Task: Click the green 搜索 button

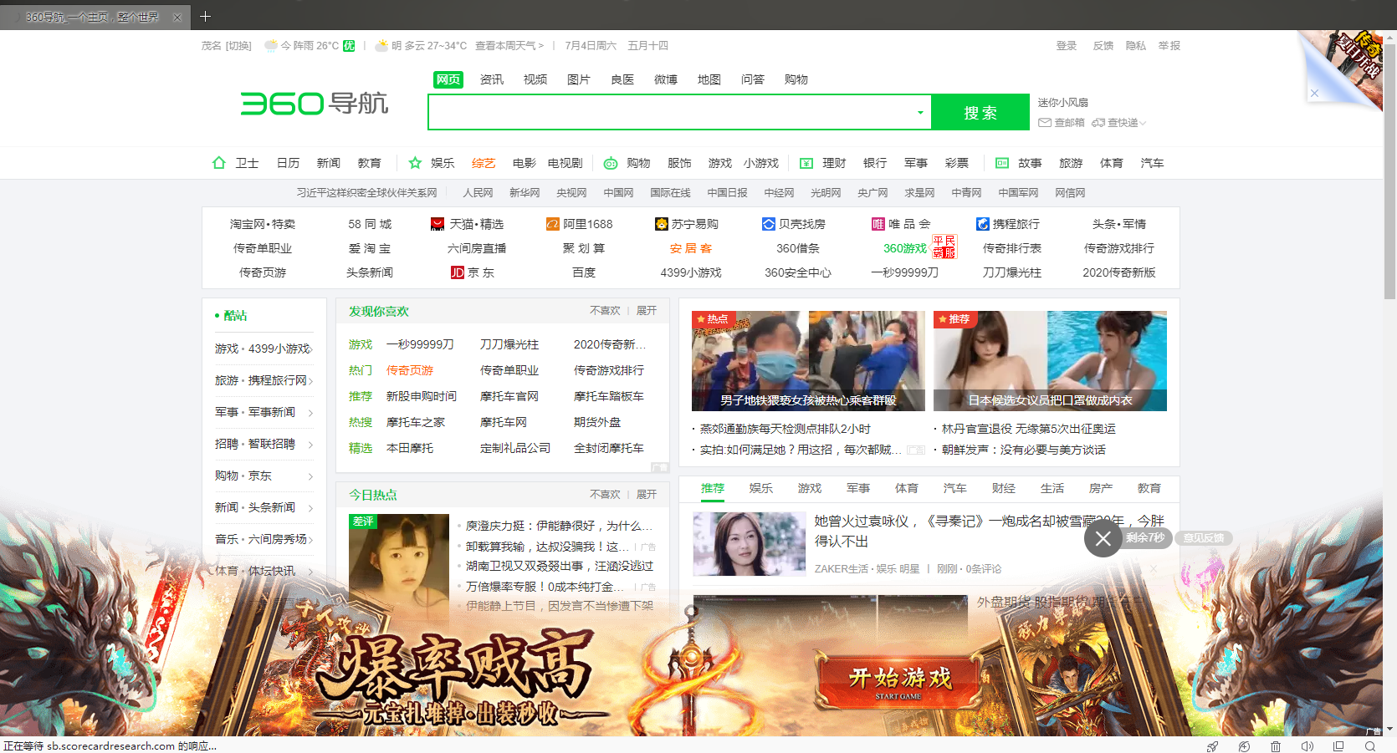Action: (980, 111)
